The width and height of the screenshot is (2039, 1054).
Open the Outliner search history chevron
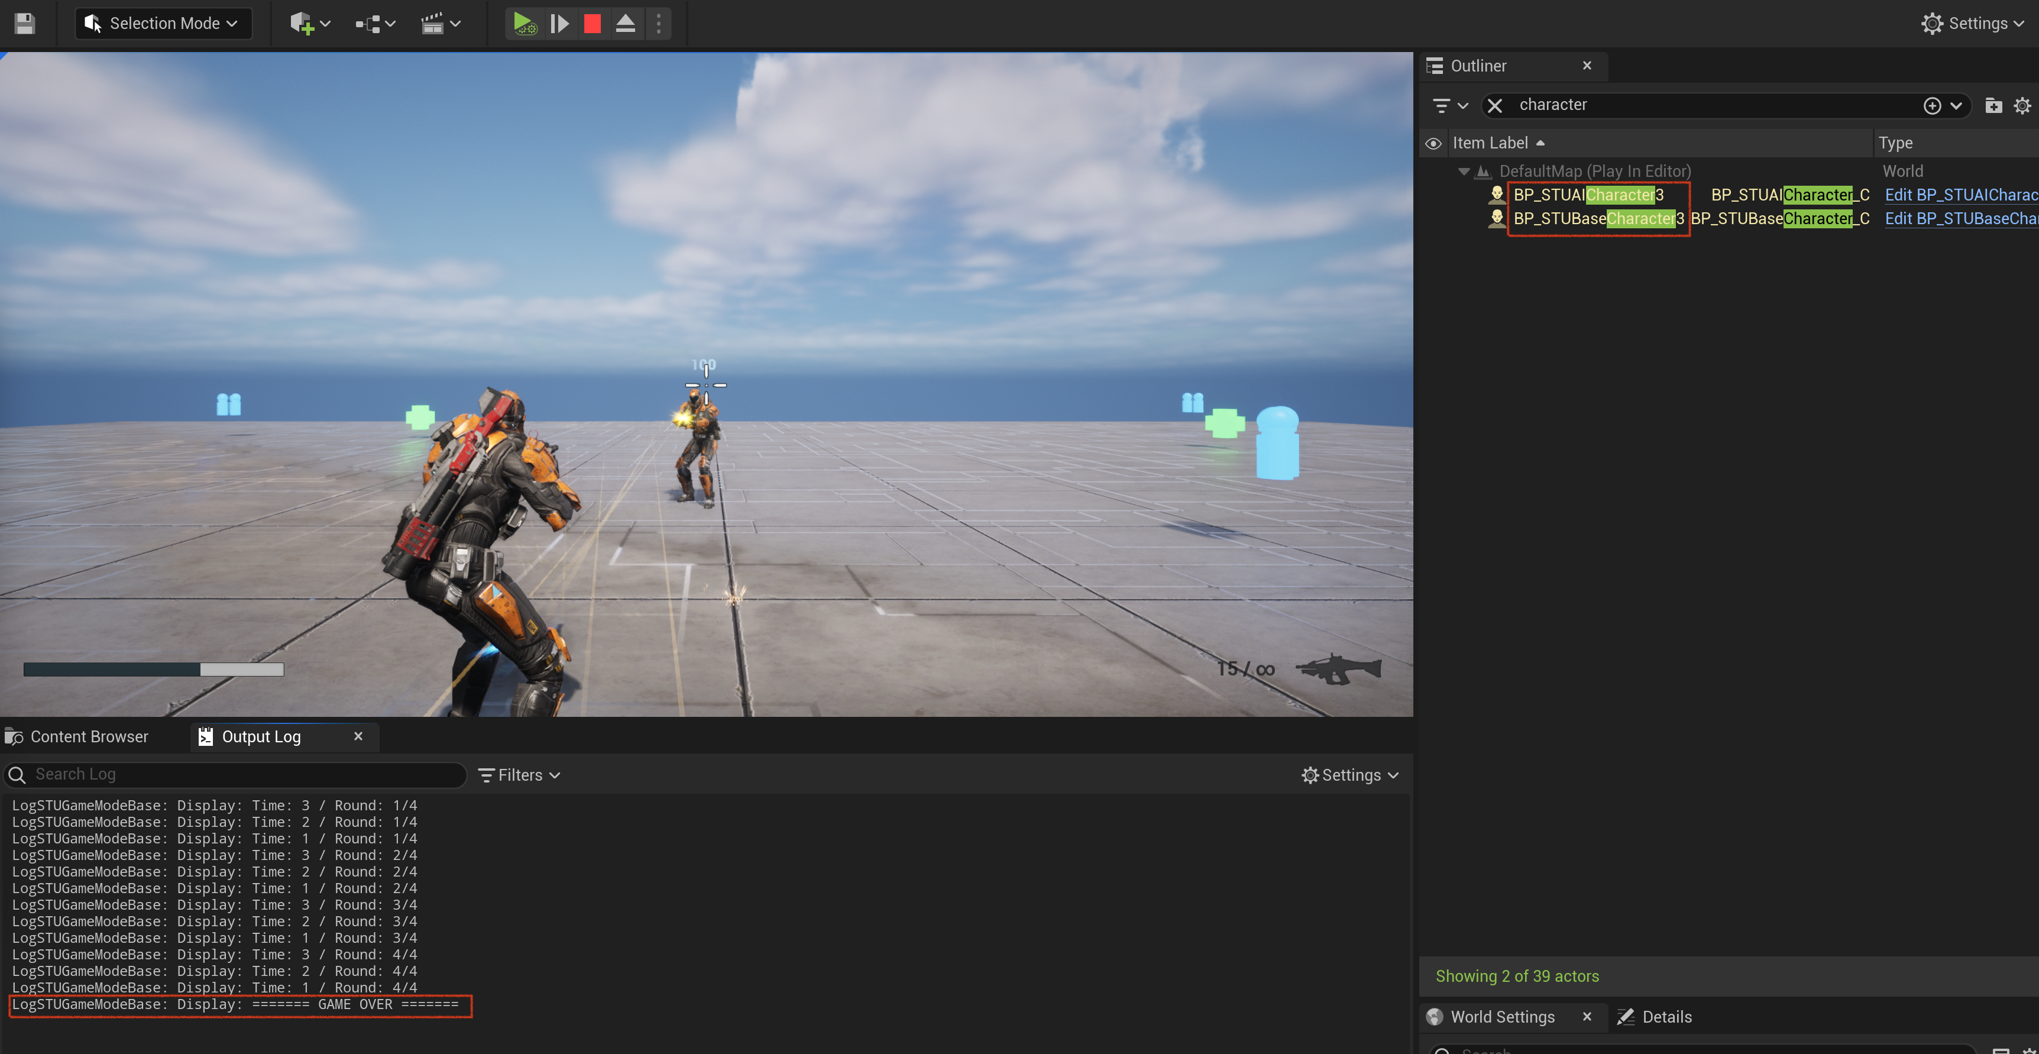click(x=1955, y=105)
